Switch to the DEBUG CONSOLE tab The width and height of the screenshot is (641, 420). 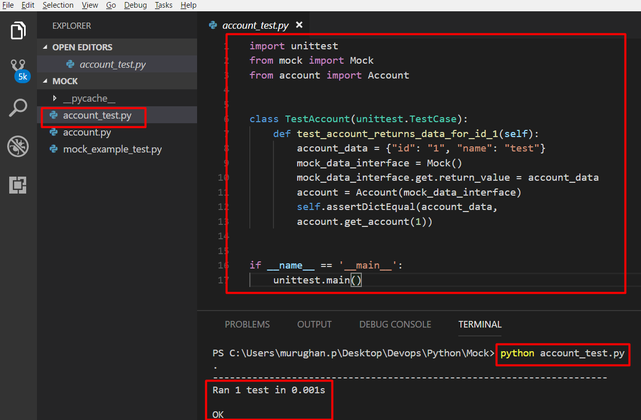[x=395, y=324]
